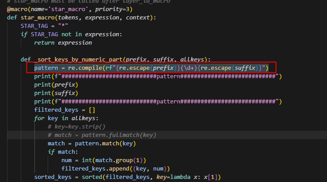Click the (\d+) regex group in pattern

point(188,68)
